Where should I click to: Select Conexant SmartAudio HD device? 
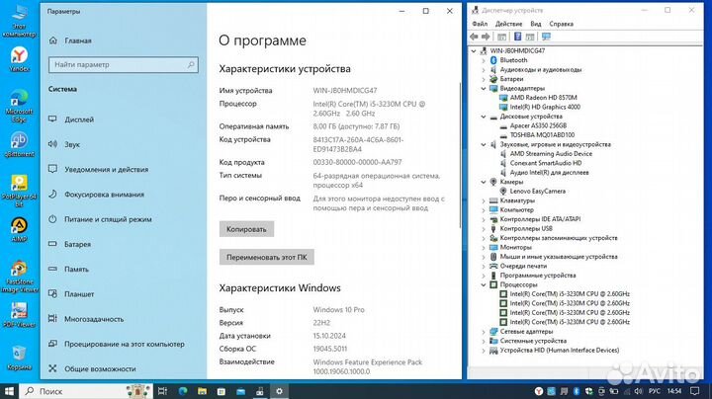(545, 163)
